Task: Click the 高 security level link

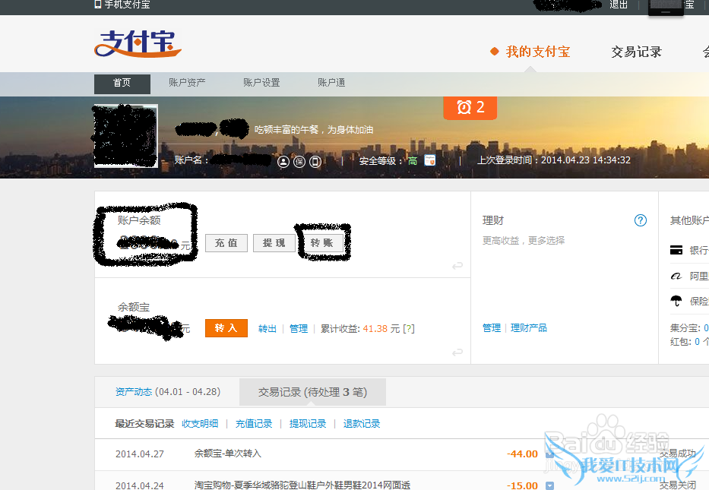Action: [x=413, y=160]
